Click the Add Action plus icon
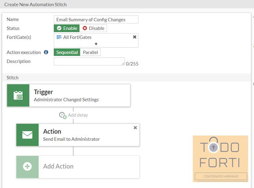254x188 pixels. coord(27,166)
